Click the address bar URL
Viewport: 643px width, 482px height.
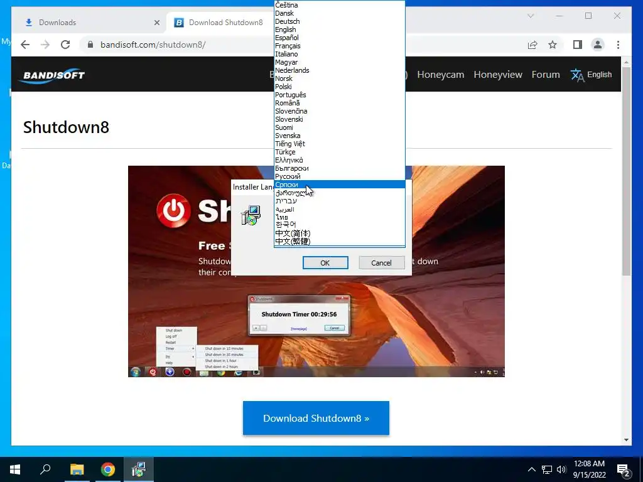[153, 45]
